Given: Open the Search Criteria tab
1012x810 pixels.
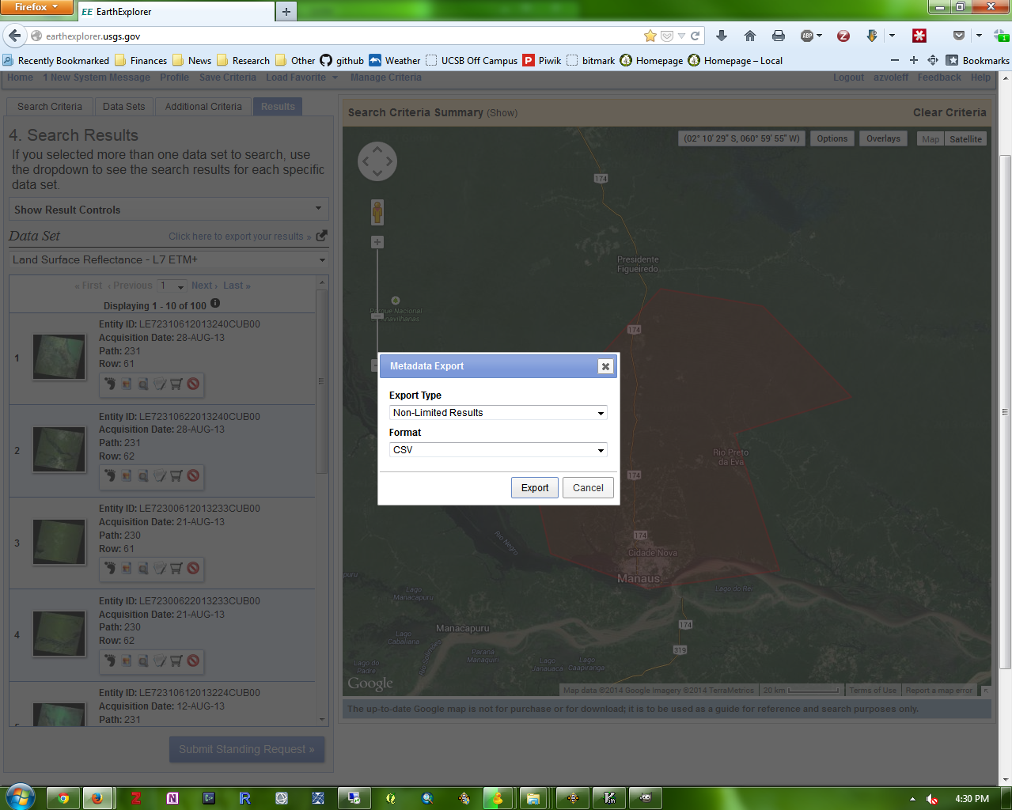Looking at the screenshot, I should coord(50,107).
